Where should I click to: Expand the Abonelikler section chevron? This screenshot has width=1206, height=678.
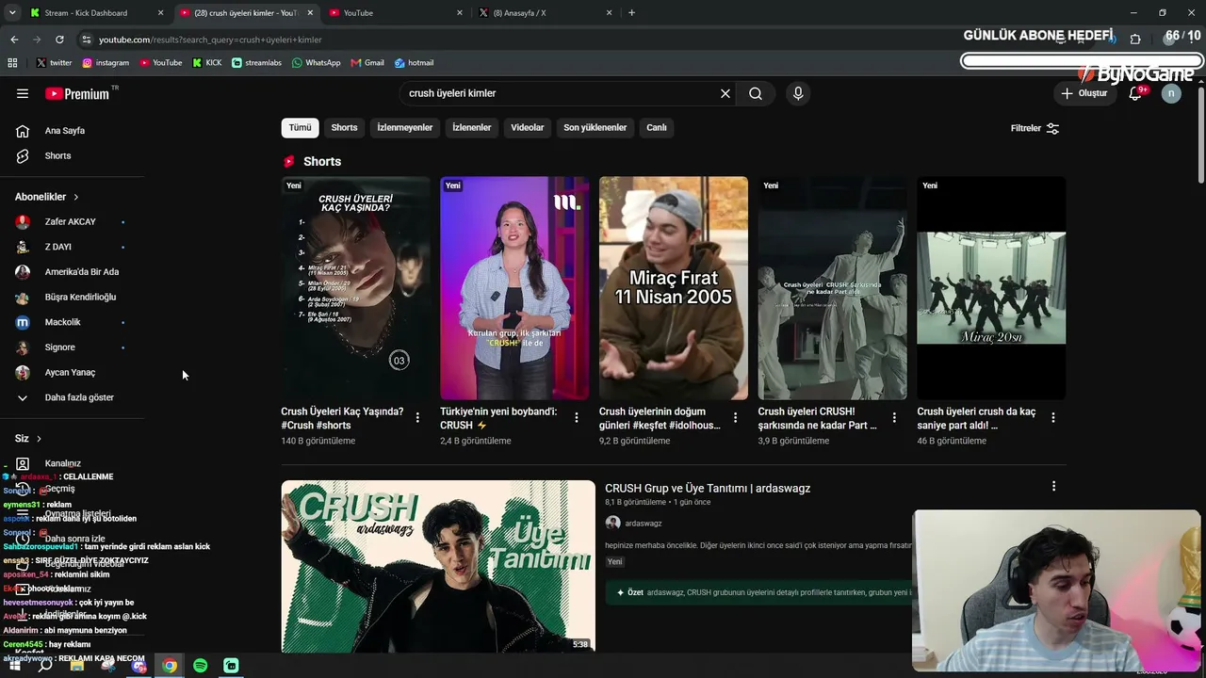[76, 197]
